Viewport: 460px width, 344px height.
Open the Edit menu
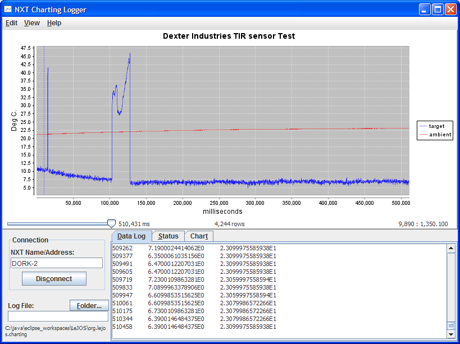click(11, 23)
